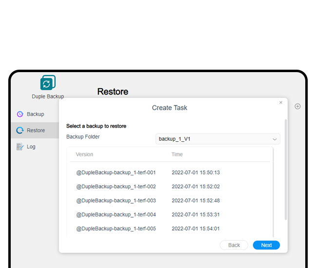Select the 15:54:01 backup version terf-005
The height and width of the screenshot is (268, 316).
point(116,229)
